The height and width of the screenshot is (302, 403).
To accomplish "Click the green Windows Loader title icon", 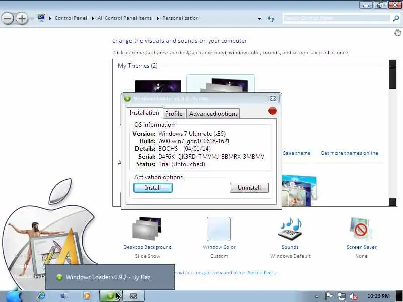I will coord(127,99).
